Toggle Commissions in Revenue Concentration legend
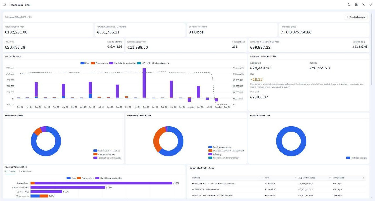375x201 pixels. pos(85,178)
